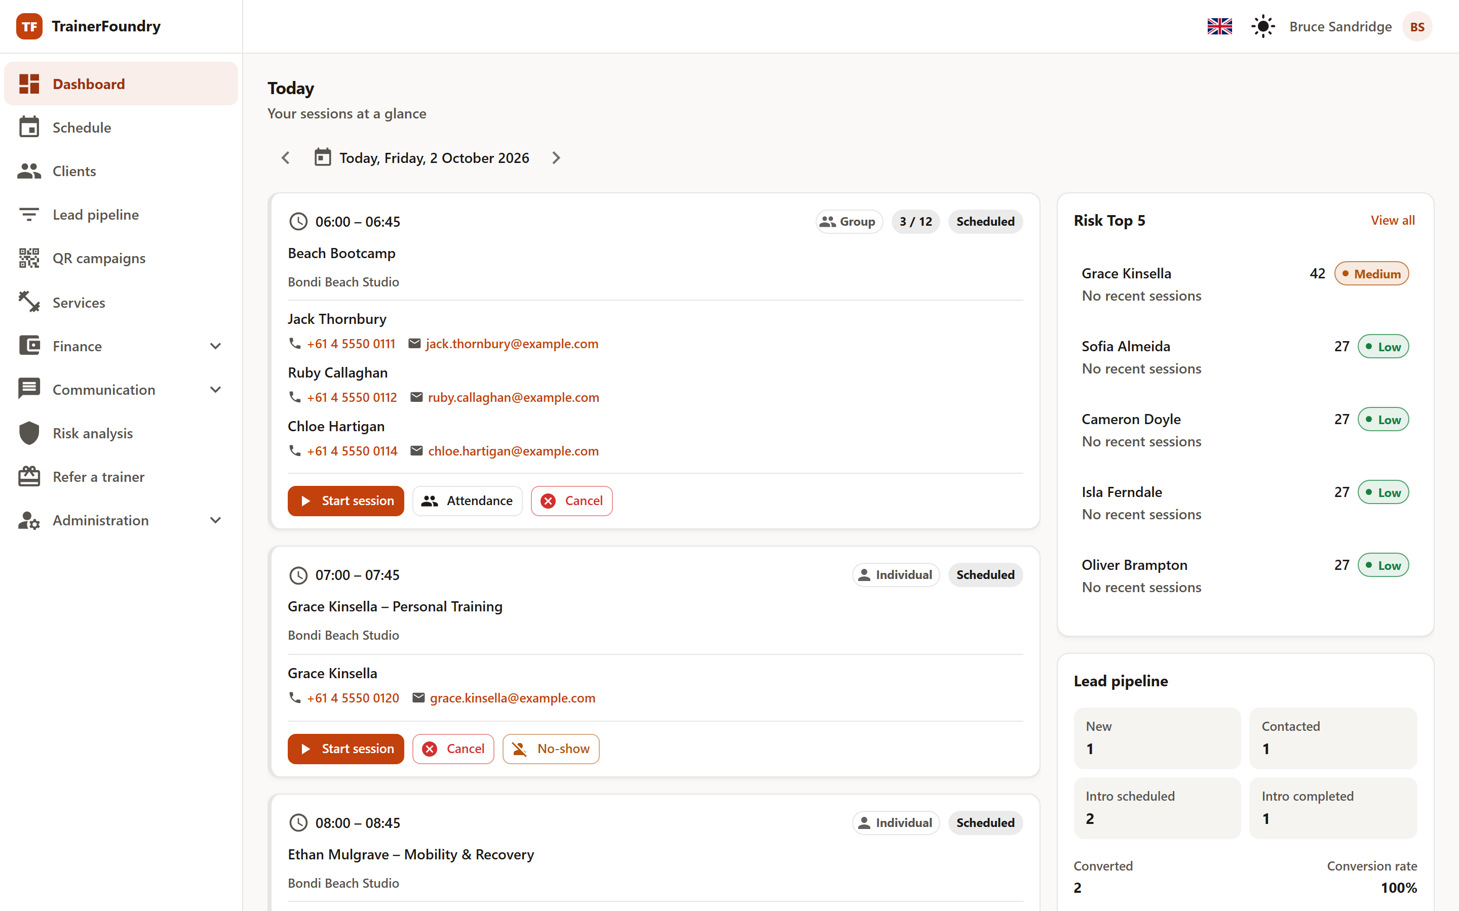Toggle the sun light/dark theme icon
1459x911 pixels.
1262,26
